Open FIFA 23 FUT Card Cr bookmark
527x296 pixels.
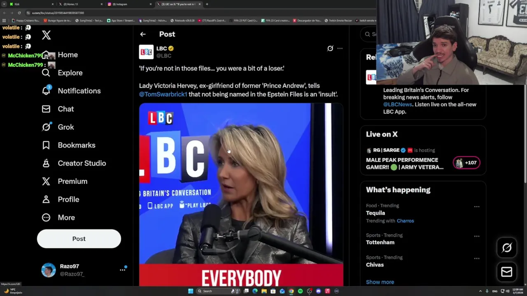point(243,21)
